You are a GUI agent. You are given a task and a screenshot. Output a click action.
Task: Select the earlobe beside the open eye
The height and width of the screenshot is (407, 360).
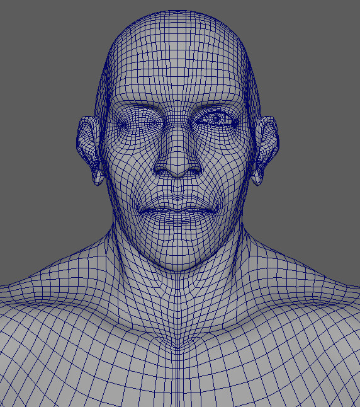tap(258, 177)
